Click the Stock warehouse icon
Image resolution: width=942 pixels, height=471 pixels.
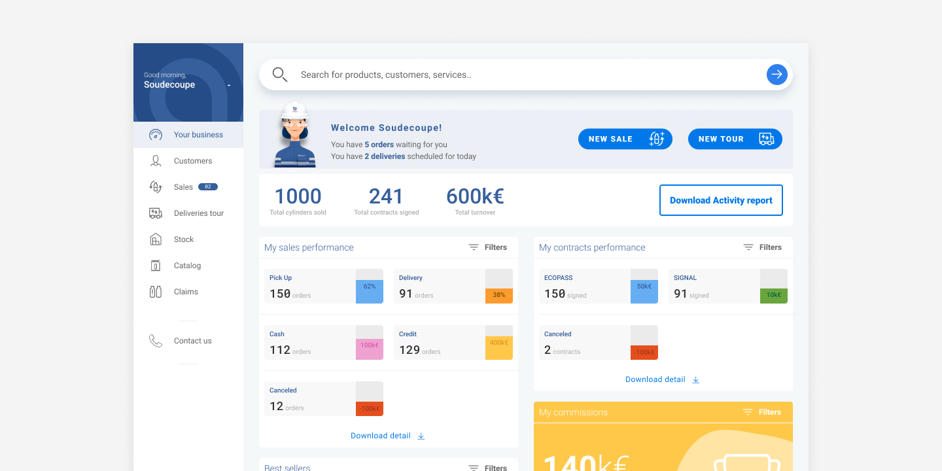pos(156,239)
